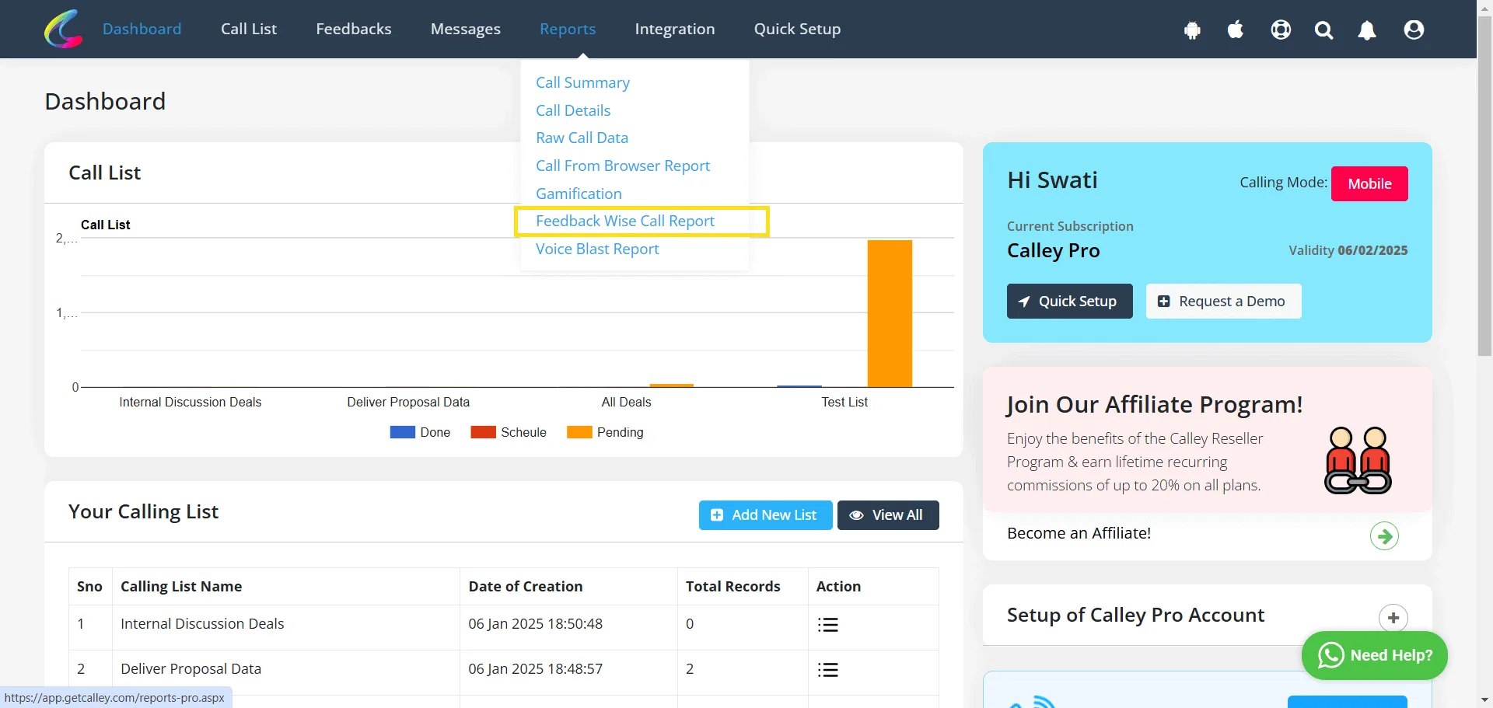Image resolution: width=1493 pixels, height=708 pixels.
Task: Toggle the Mobile calling mode button
Action: (x=1369, y=184)
